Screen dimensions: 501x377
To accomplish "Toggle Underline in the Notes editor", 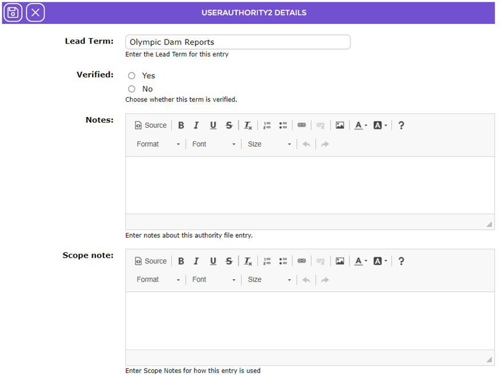I will pyautogui.click(x=213, y=126).
